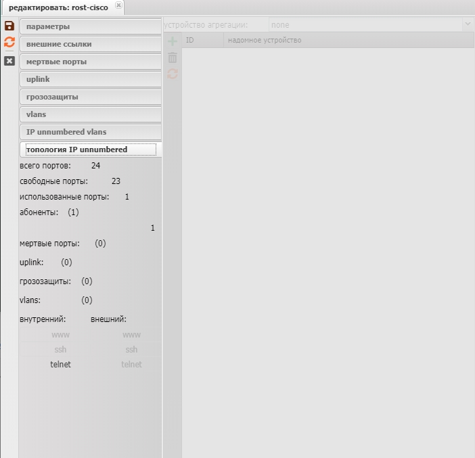Click the black X cancel icon
475x458 pixels.
(9, 61)
